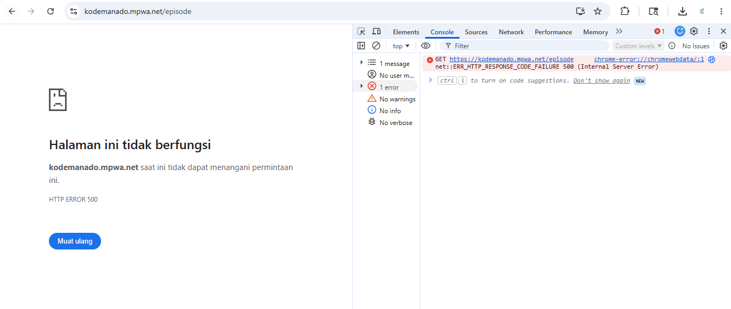Image resolution: width=731 pixels, height=309 pixels.
Task: Hide the console sidebar
Action: (361, 46)
